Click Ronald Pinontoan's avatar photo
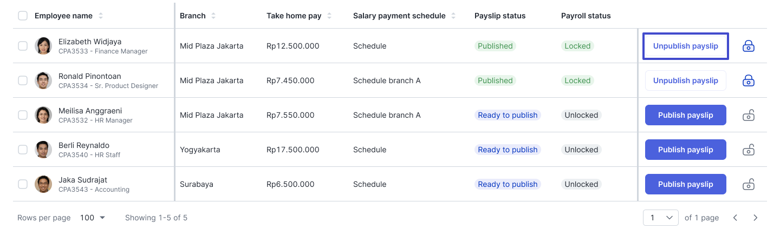 [x=43, y=80]
